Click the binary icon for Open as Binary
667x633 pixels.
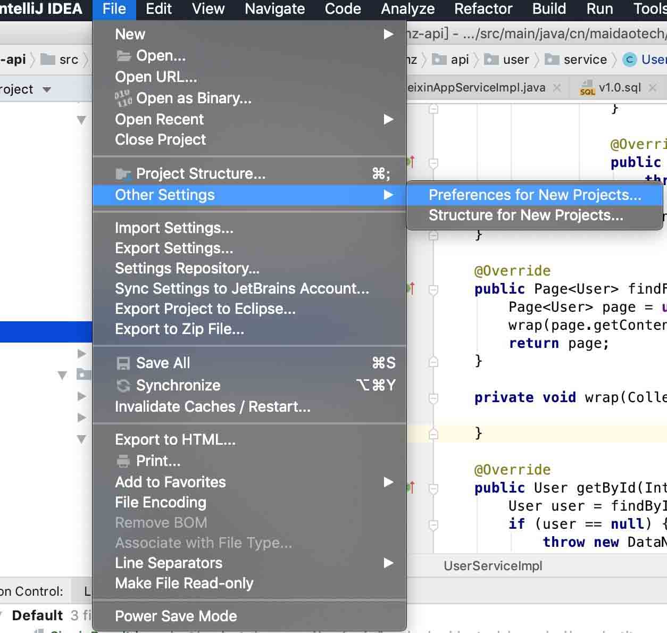click(123, 98)
